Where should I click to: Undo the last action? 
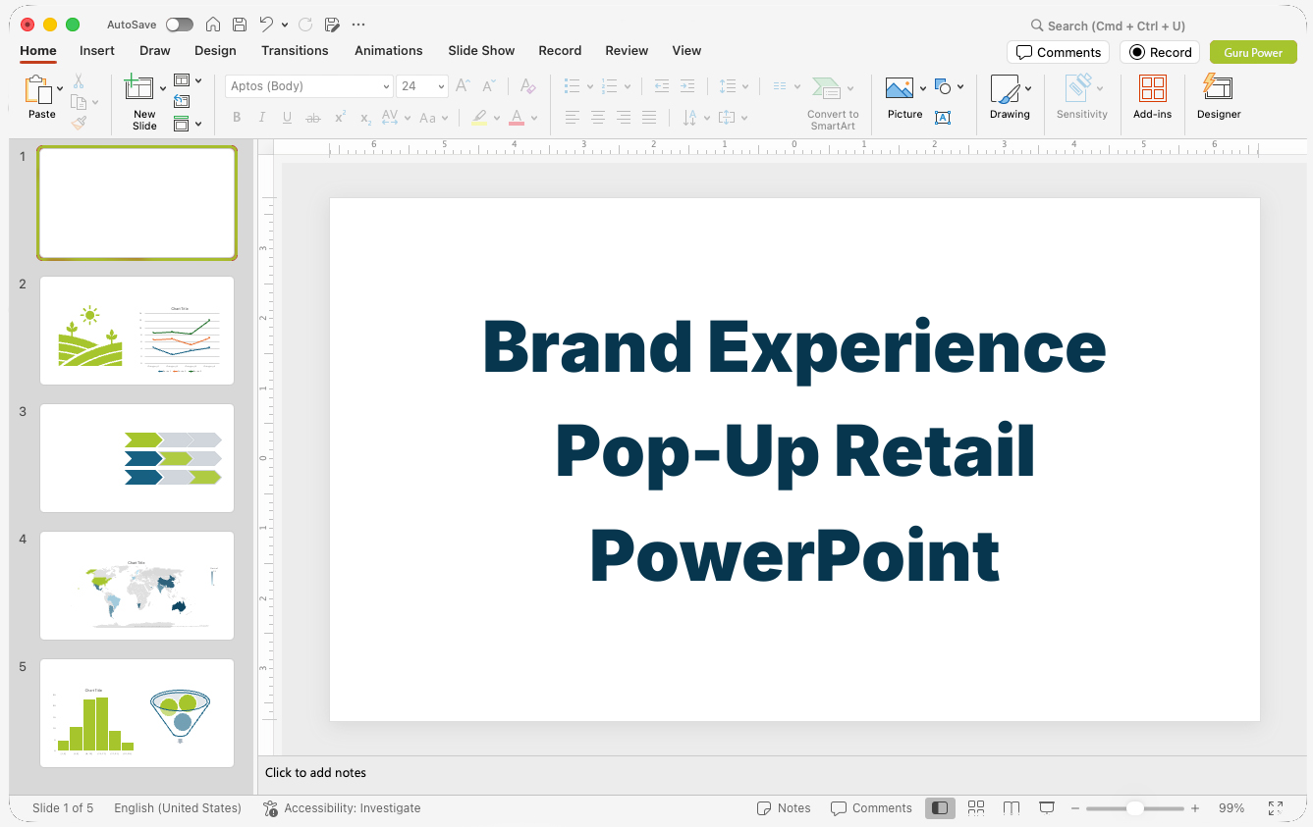click(x=266, y=25)
